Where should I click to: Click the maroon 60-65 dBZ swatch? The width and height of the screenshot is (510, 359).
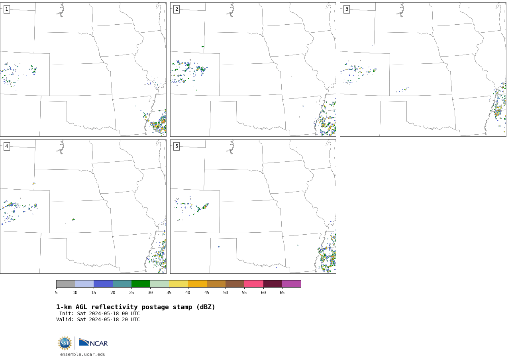point(273,284)
